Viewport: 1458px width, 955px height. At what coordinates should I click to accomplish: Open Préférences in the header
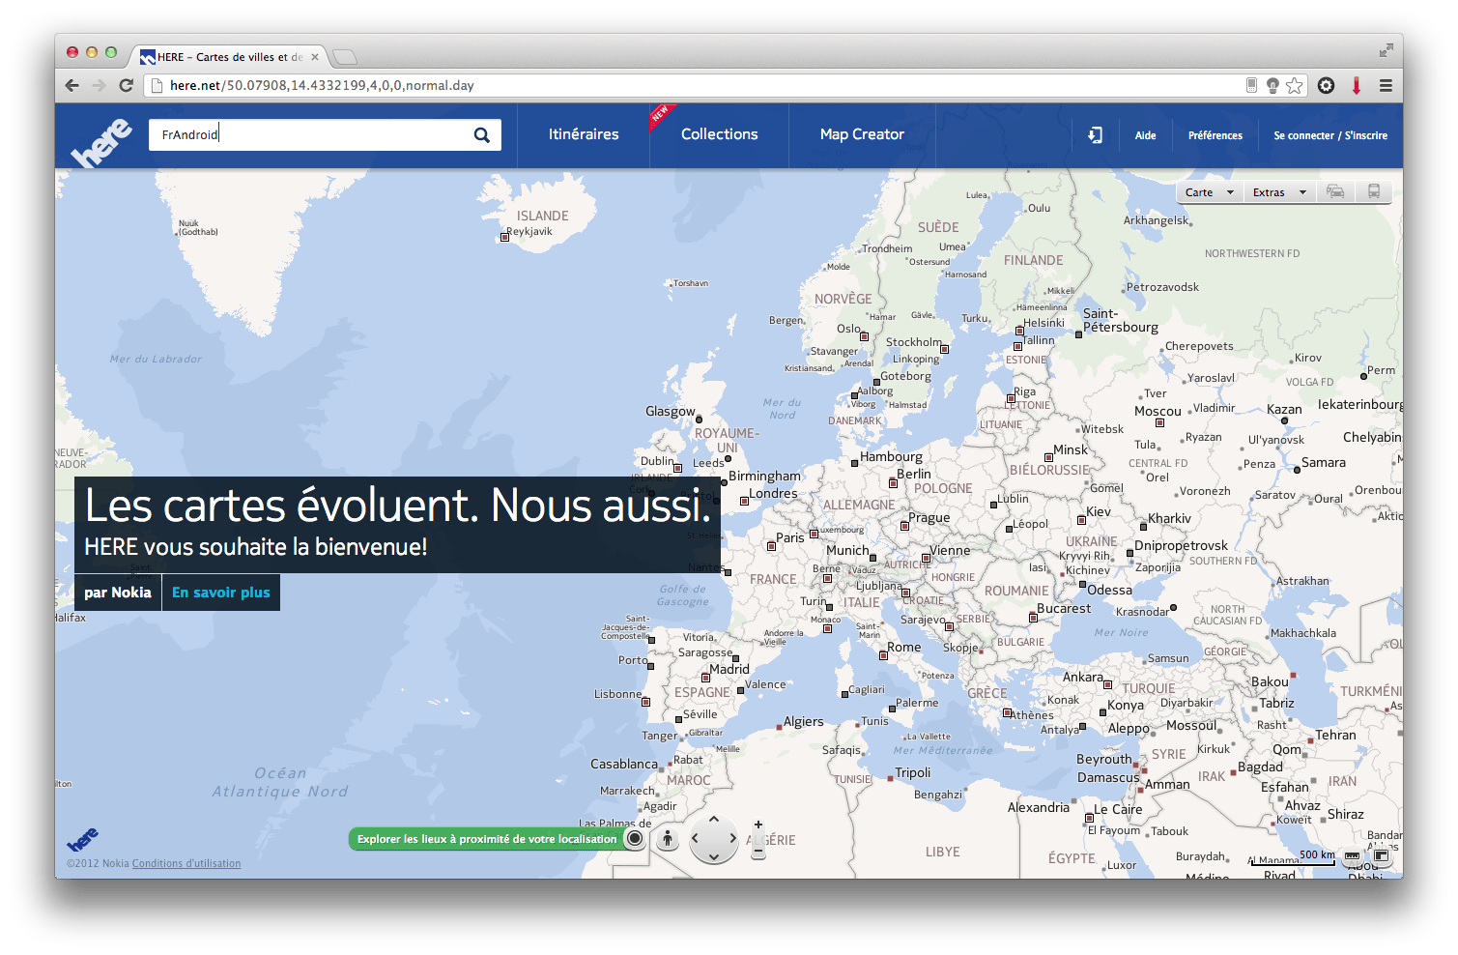[x=1215, y=135]
